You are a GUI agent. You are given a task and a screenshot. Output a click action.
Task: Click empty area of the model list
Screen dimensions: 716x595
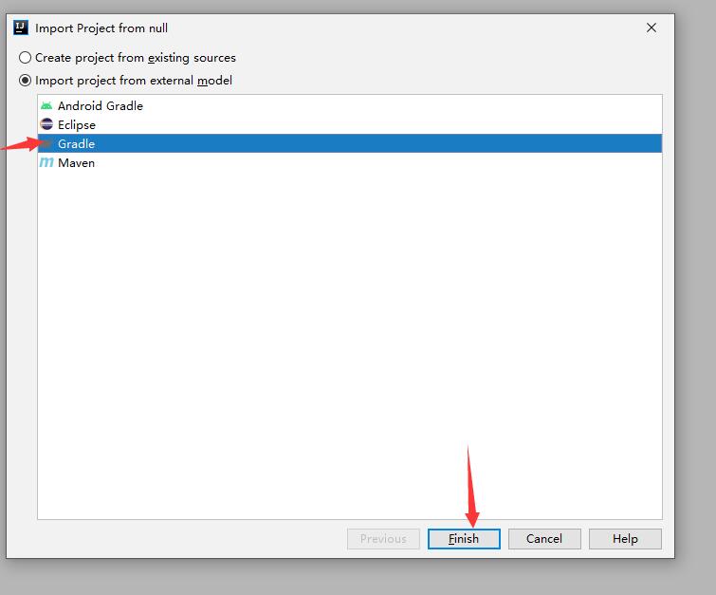[x=350, y=343]
